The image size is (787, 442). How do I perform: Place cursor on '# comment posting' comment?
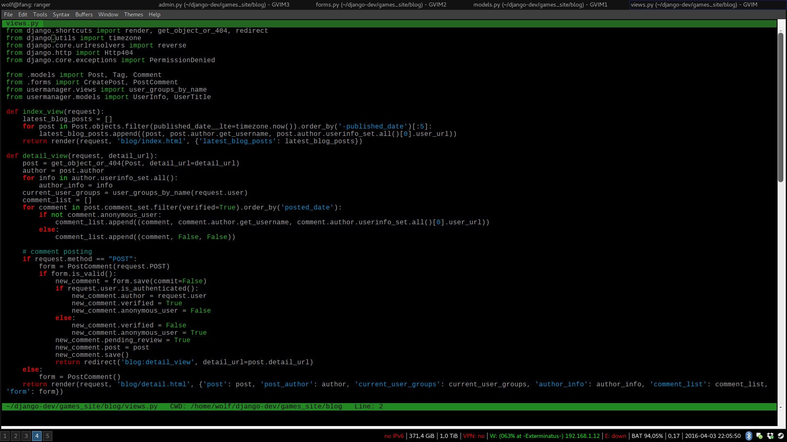pyautogui.click(x=57, y=252)
